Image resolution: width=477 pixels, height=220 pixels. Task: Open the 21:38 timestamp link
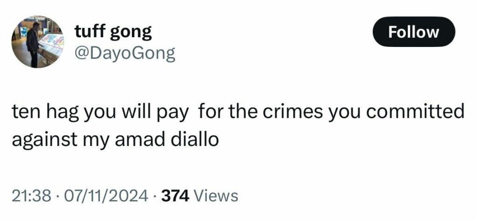coord(31,195)
